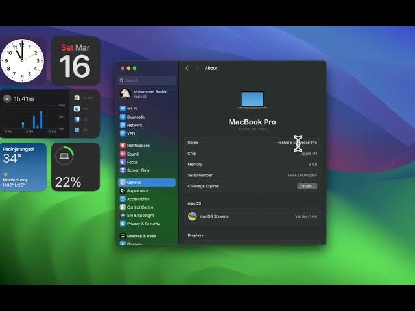
Task: Open the Appearance icon
Action: point(123,190)
